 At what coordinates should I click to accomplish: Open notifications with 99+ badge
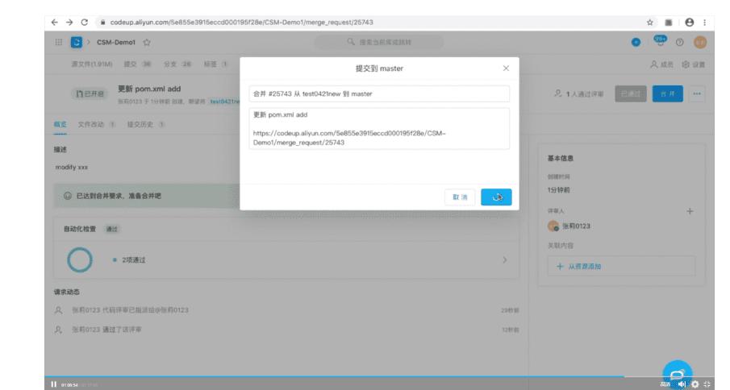point(660,40)
